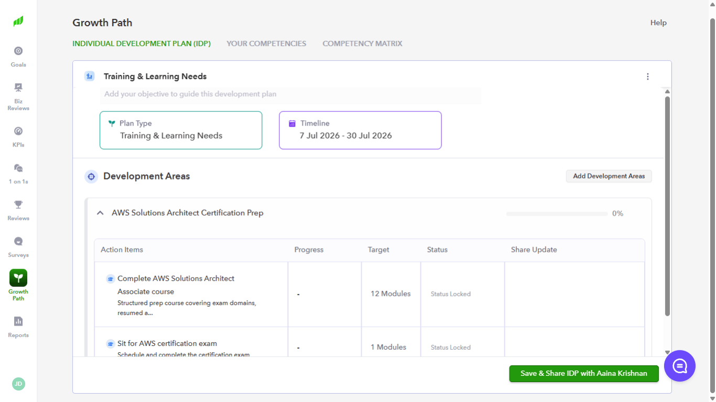Click the Development Areas target icon
The image size is (716, 402).
(91, 176)
